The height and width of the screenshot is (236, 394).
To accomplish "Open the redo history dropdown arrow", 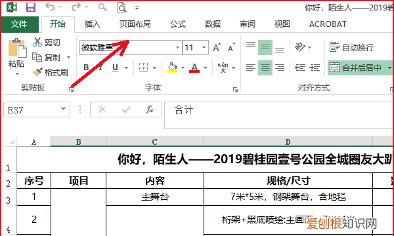I will (86, 7).
